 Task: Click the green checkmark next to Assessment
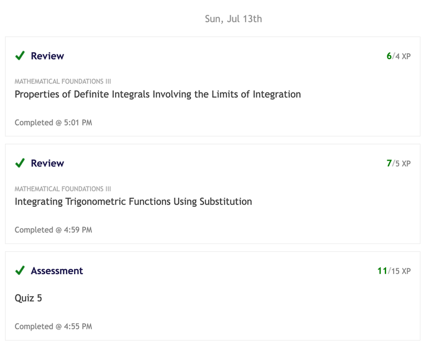coord(20,271)
